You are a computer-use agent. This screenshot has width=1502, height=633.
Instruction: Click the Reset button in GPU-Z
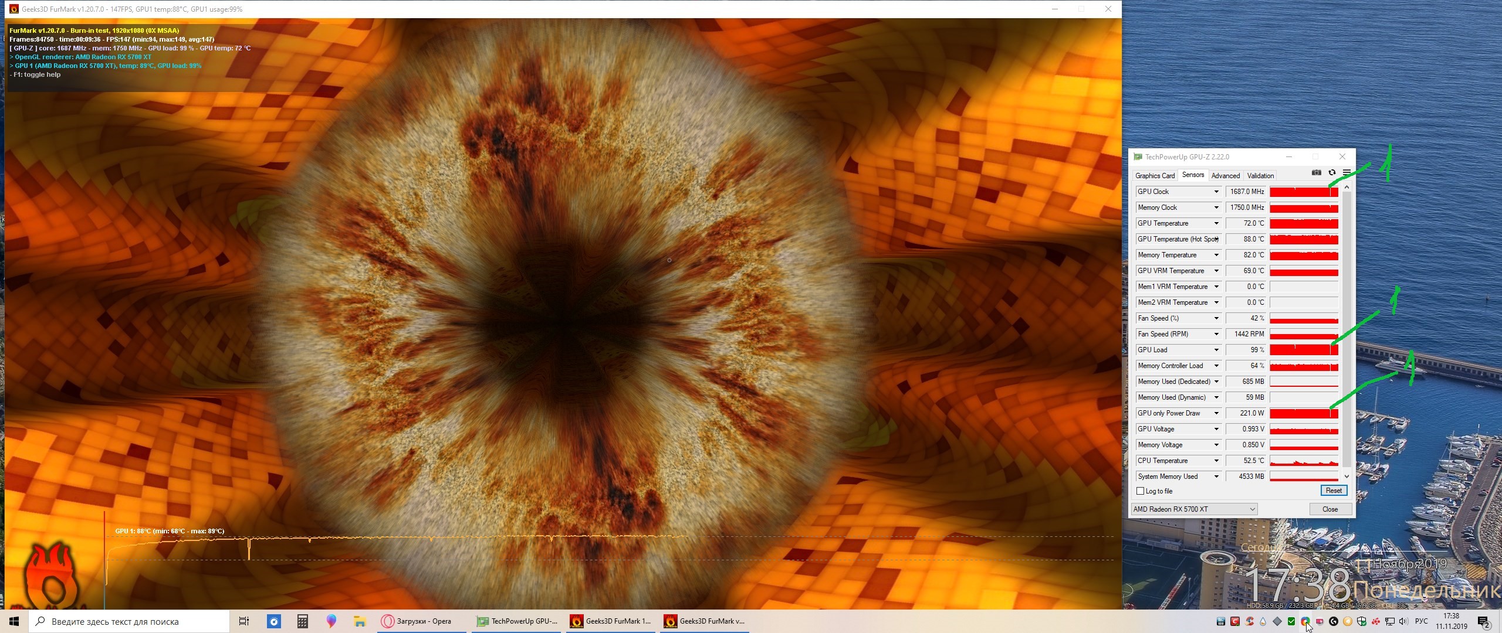pyautogui.click(x=1333, y=491)
